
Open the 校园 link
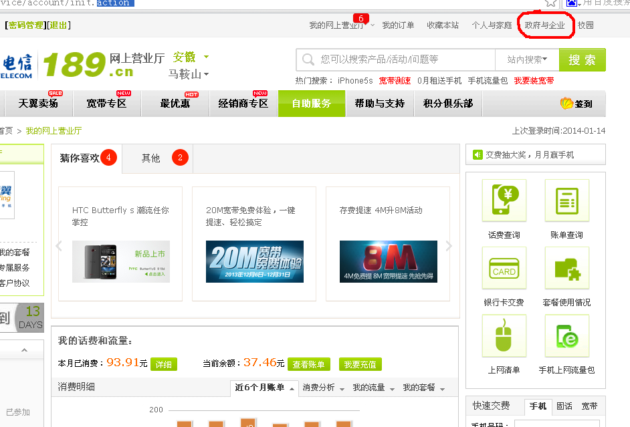coord(586,25)
